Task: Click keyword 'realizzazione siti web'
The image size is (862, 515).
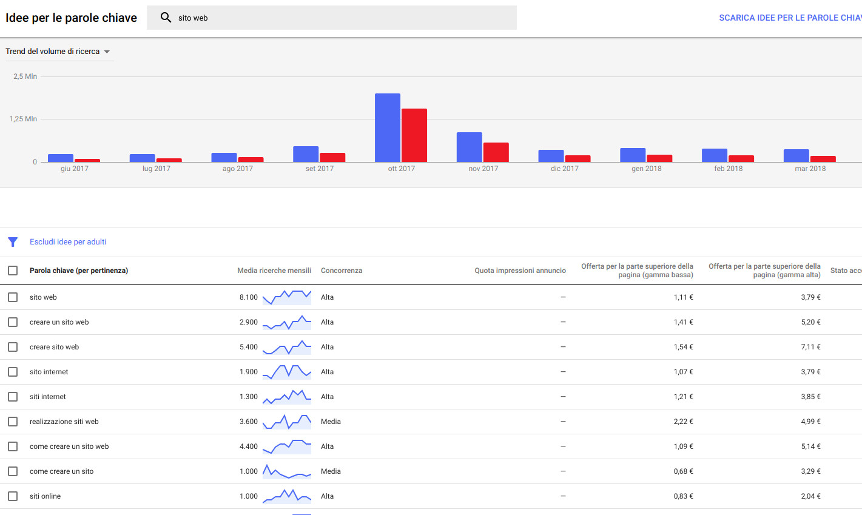Action: [x=64, y=422]
